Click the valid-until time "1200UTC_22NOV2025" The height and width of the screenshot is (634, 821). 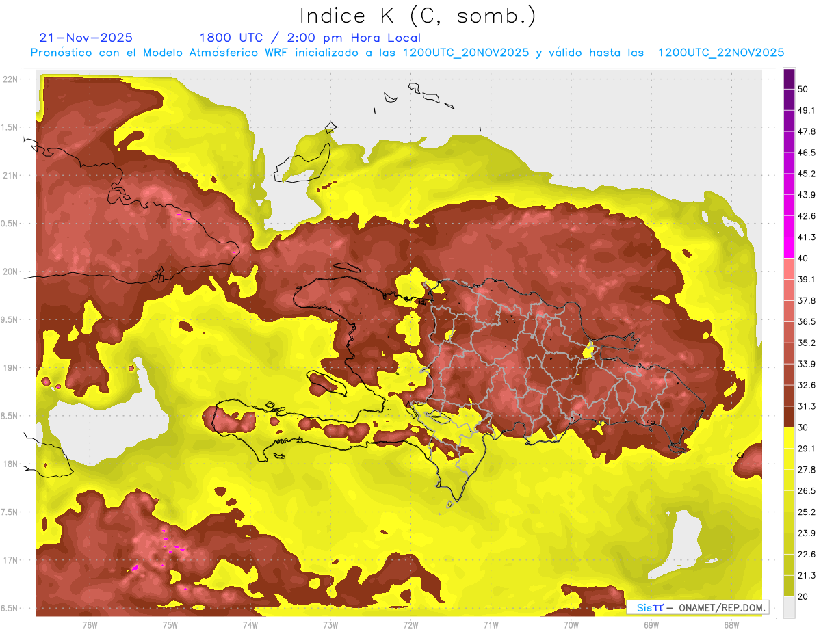click(721, 53)
